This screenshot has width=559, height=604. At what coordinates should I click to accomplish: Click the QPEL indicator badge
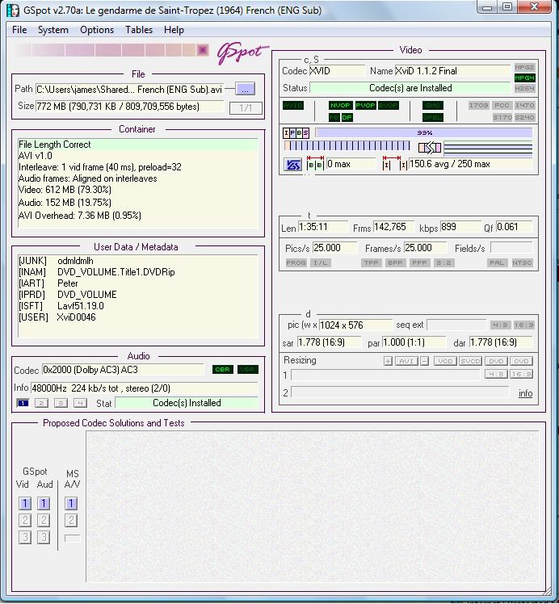(x=433, y=117)
